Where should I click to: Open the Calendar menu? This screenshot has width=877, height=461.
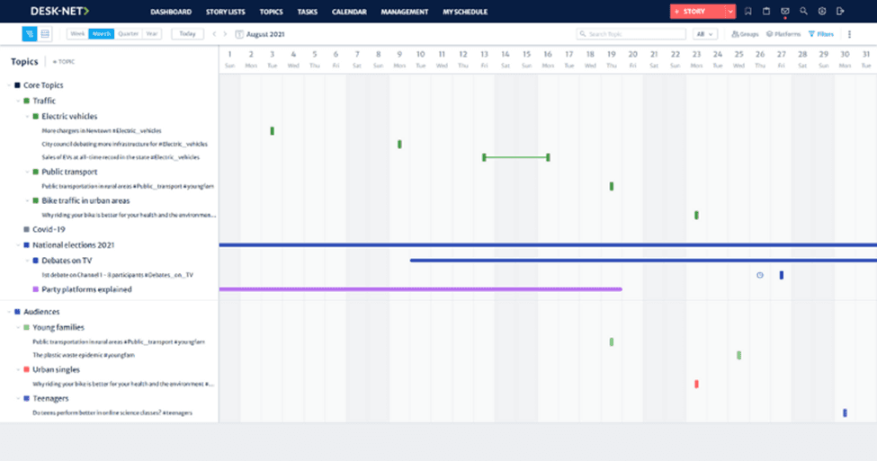point(348,12)
